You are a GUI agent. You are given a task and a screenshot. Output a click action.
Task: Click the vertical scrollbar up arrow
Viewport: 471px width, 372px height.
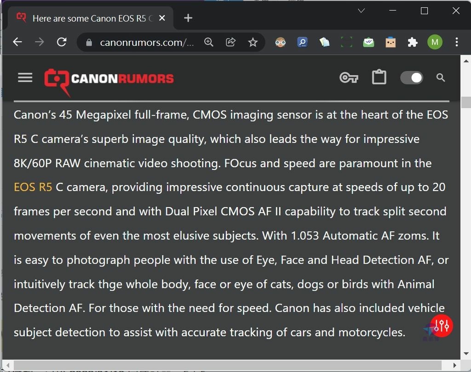click(466, 61)
